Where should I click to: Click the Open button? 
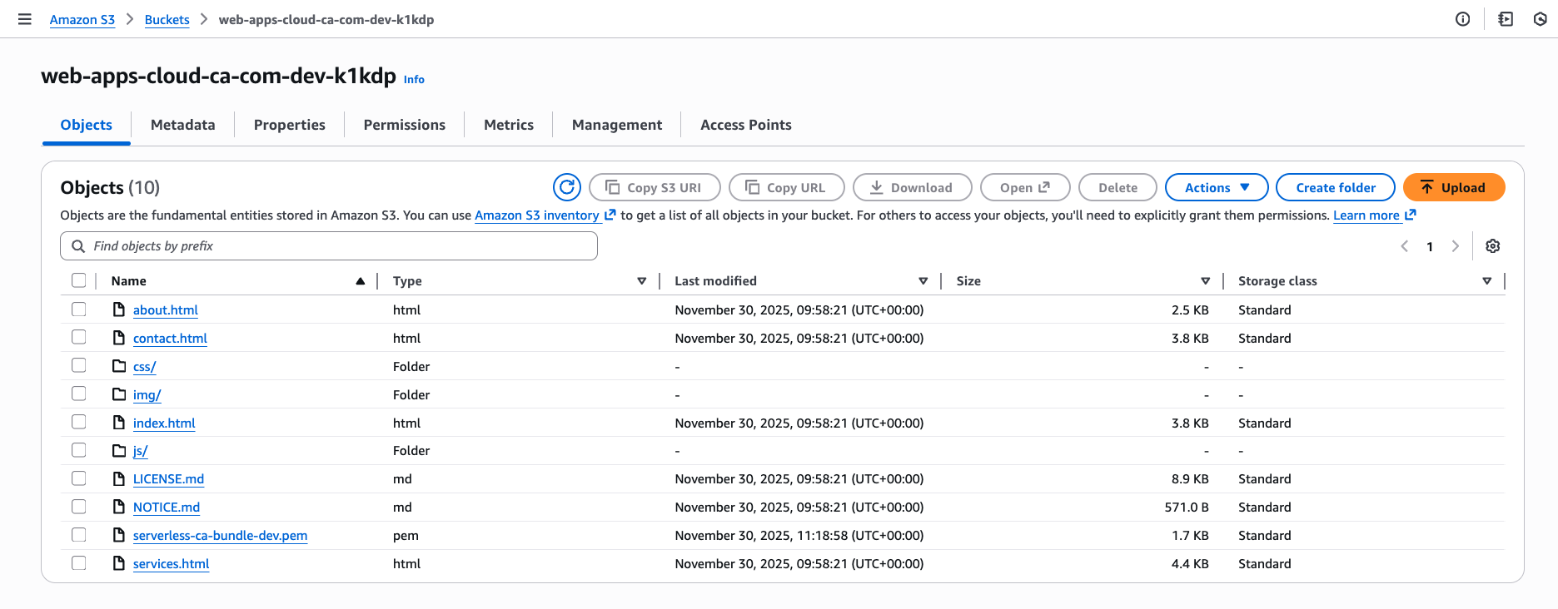[1025, 187]
